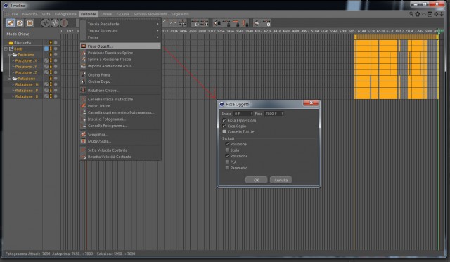Viewport: 450px width, 262px height.
Task: Open the Modifica menu
Action: (x=30, y=14)
